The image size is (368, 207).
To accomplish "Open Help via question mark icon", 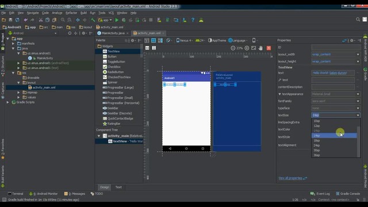I will [x=193, y=20].
